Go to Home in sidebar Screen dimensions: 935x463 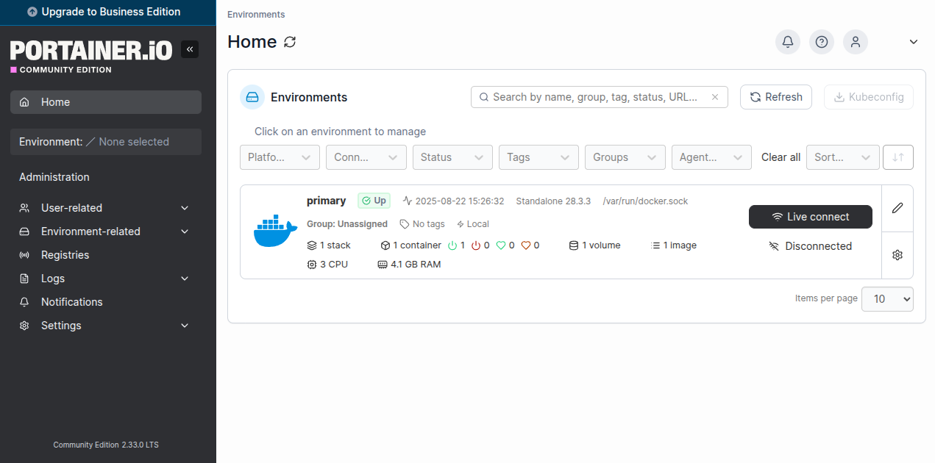click(x=106, y=102)
